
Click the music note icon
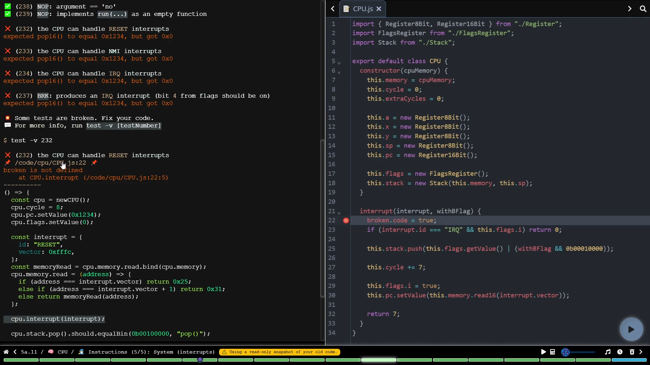click(608, 352)
